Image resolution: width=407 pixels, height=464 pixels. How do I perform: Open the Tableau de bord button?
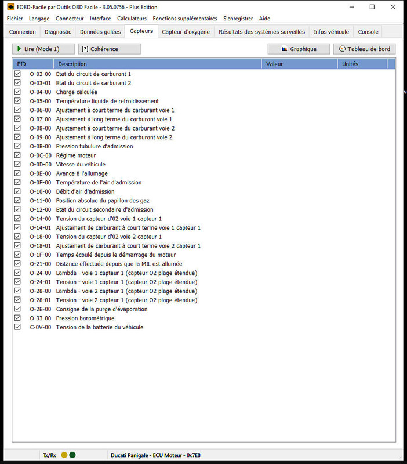[x=364, y=49]
